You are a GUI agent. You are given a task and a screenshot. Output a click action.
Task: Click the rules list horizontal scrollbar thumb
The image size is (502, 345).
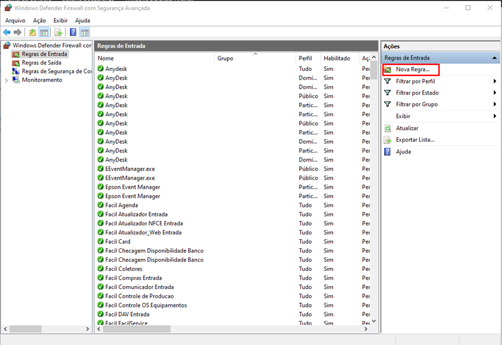coord(137,329)
